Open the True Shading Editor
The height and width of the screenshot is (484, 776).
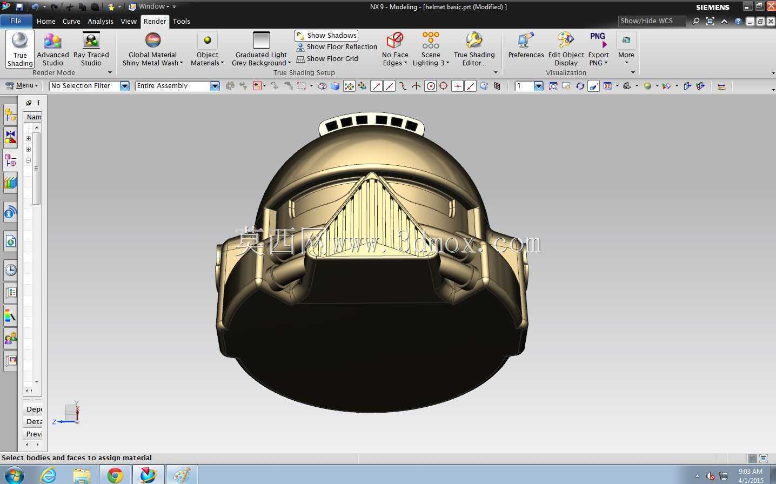(x=474, y=49)
